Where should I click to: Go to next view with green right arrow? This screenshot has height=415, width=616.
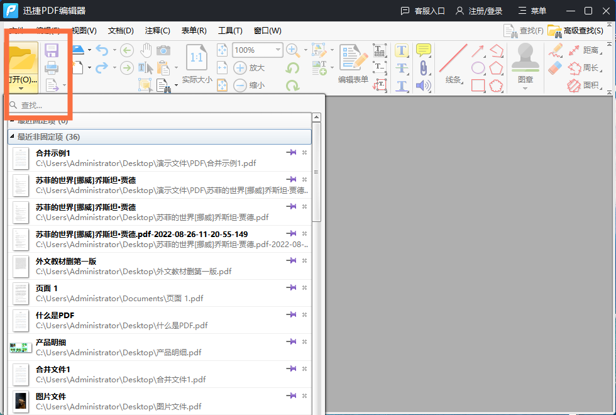click(126, 68)
